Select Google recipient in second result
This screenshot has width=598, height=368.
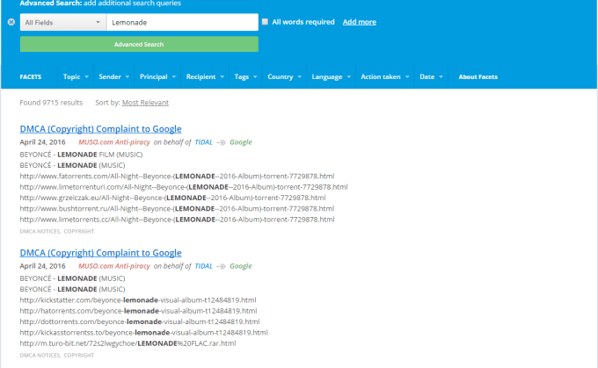pyautogui.click(x=241, y=266)
